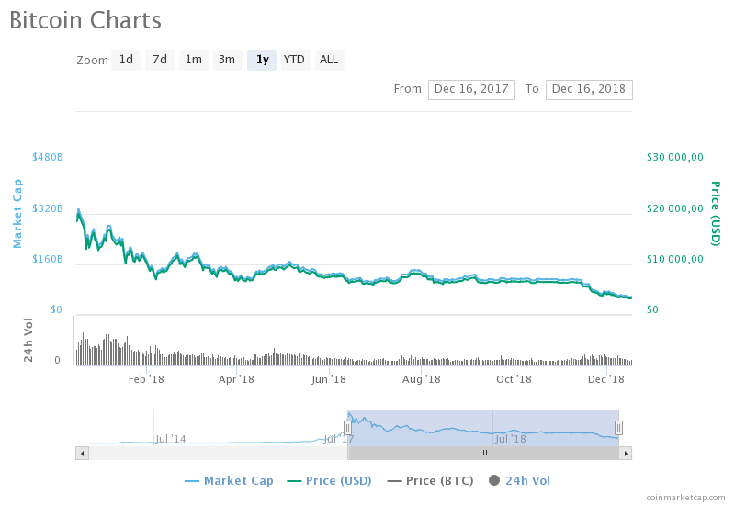Select the 1m zoom range
735x505 pixels.
(194, 60)
